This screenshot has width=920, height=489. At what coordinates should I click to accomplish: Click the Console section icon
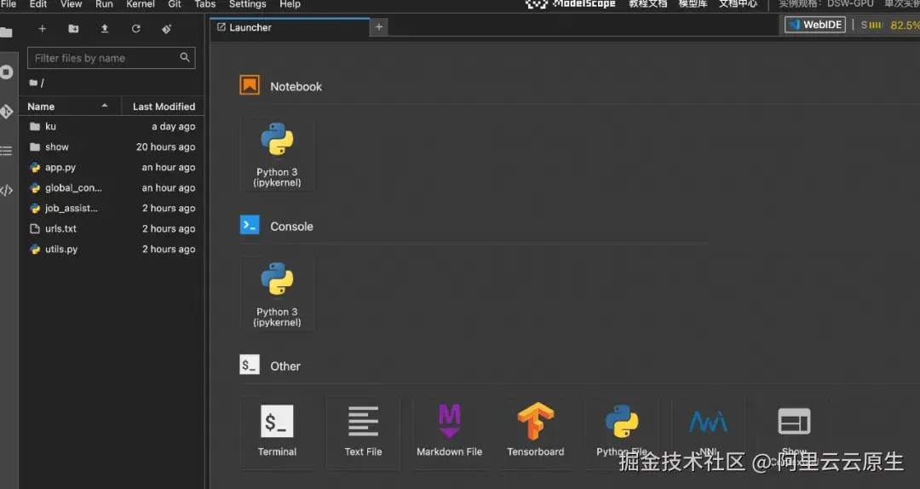250,225
